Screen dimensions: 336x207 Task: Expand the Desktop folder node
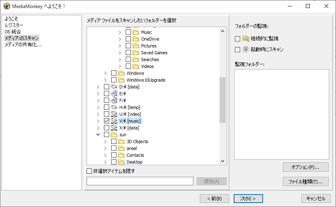pyautogui.click(x=106, y=162)
